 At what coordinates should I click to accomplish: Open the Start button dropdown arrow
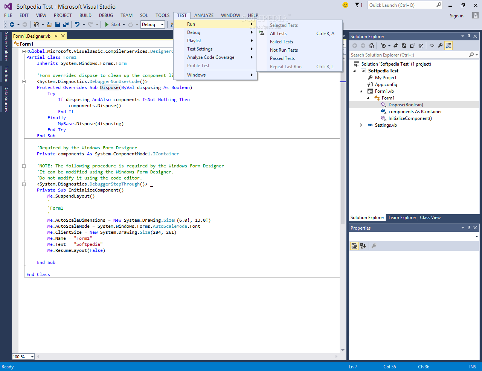pyautogui.click(x=124, y=25)
